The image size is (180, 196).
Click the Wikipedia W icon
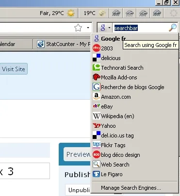[96, 116]
